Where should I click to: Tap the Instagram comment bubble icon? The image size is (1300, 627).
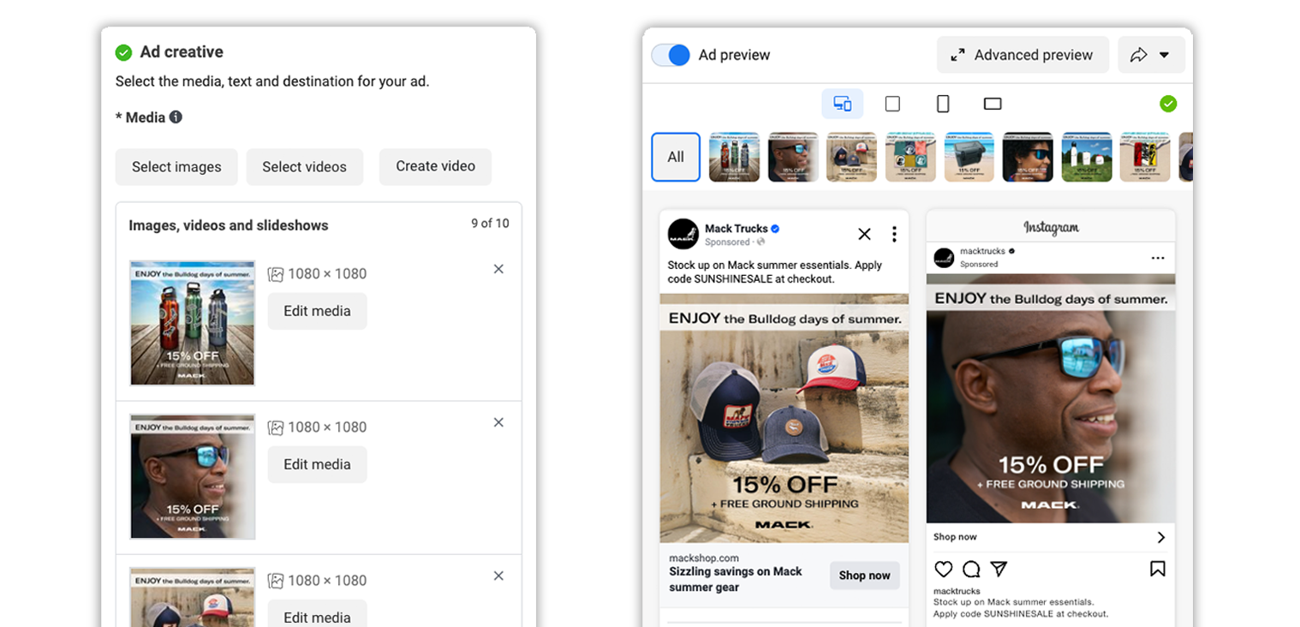pos(971,569)
